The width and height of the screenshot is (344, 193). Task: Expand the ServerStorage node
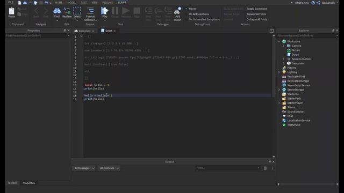tap(279, 90)
